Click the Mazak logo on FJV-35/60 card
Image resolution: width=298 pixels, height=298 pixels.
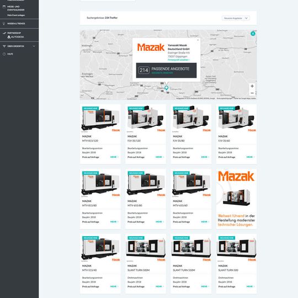click(x=252, y=130)
